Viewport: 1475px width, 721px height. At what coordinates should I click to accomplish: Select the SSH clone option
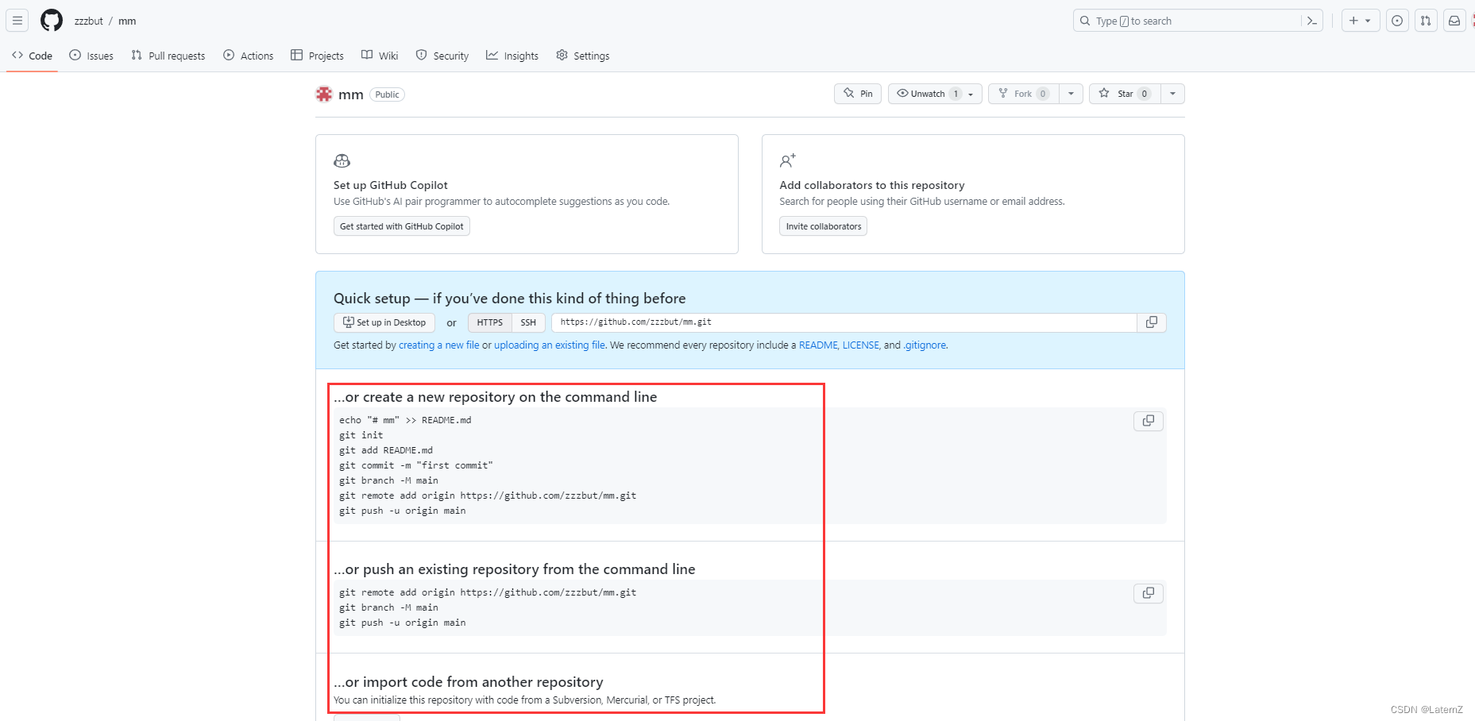tap(528, 322)
